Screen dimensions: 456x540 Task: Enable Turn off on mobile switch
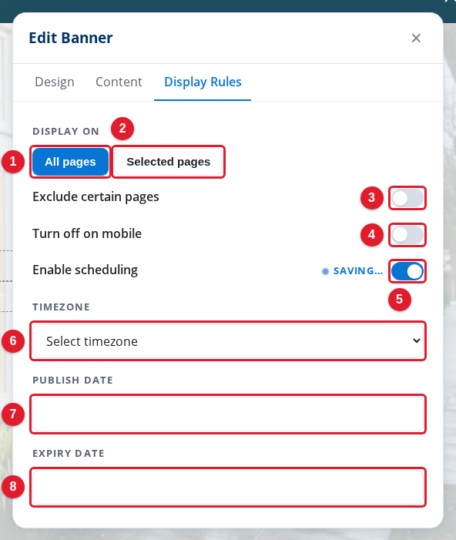tap(407, 235)
